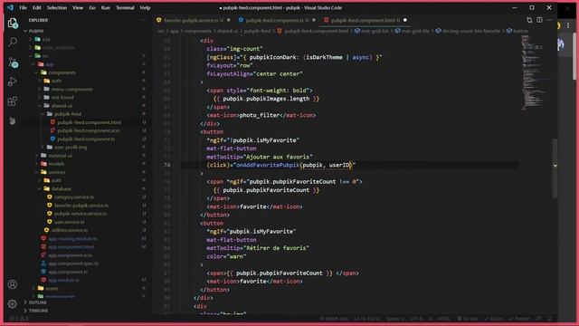The image size is (579, 326).
Task: Open the Search view in the activity bar
Action: (x=13, y=43)
